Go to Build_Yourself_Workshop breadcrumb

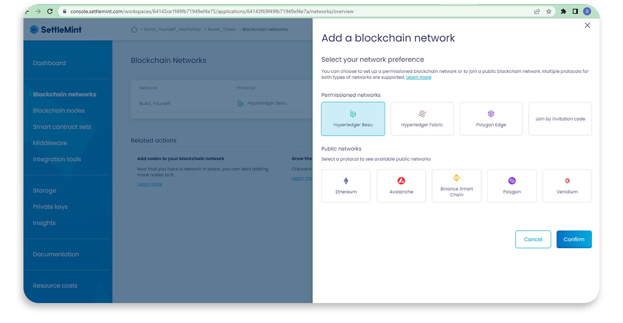pyautogui.click(x=172, y=30)
